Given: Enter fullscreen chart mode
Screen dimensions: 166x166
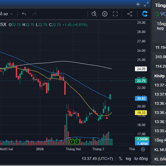Looking at the screenshot, I should coord(115,14).
